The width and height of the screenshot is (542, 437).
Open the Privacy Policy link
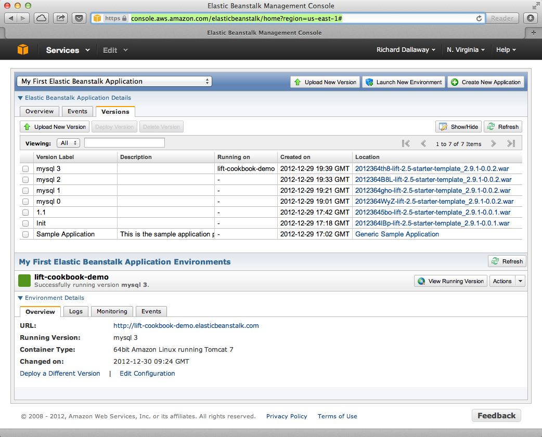[x=287, y=416]
